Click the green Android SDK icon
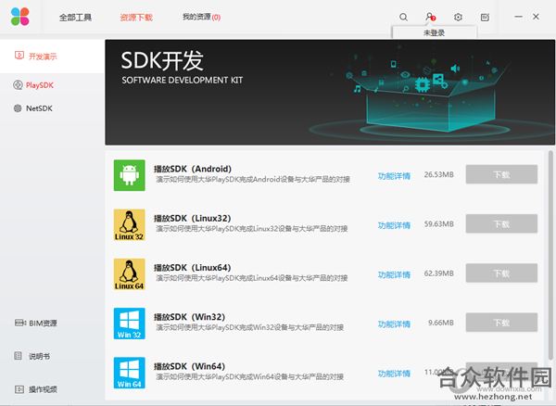This screenshot has height=406, width=556. click(x=129, y=175)
